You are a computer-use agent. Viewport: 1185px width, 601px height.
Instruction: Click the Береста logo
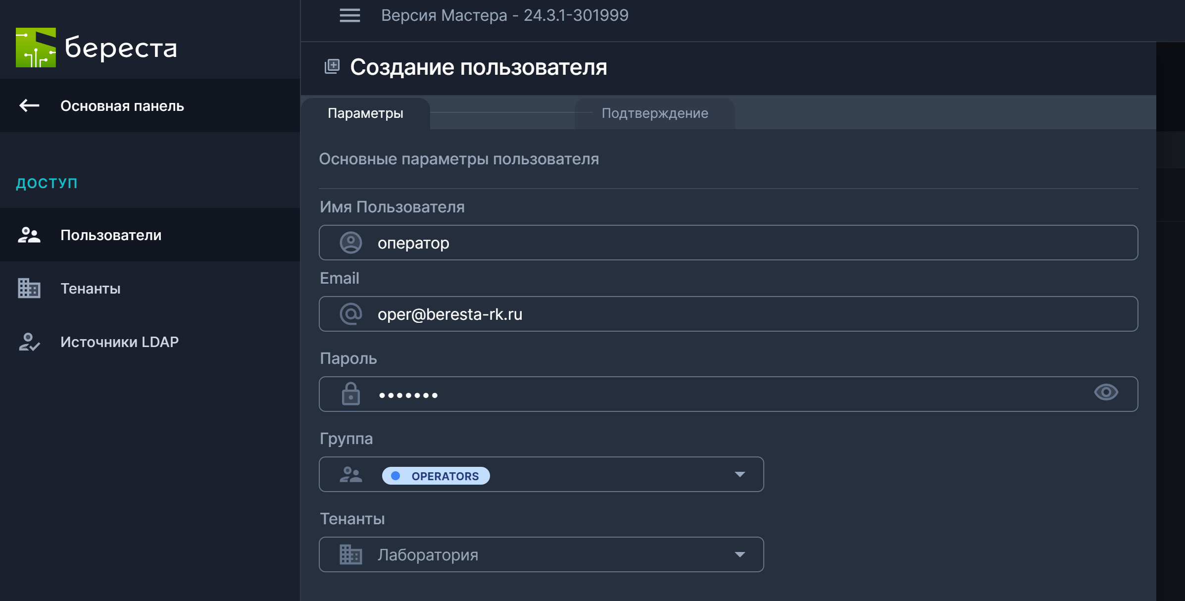click(x=97, y=48)
